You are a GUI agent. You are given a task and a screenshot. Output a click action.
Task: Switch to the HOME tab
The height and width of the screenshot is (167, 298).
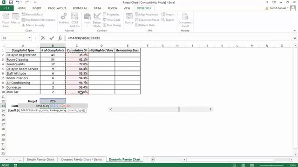(22, 8)
